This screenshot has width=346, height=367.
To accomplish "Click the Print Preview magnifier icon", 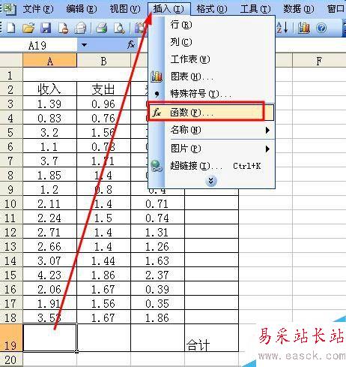I will pyautogui.click(x=119, y=28).
